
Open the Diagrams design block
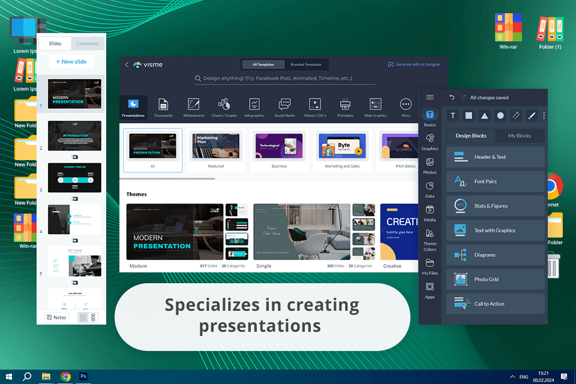[x=495, y=254]
